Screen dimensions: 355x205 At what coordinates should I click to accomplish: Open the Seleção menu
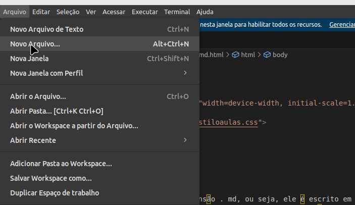pyautogui.click(x=68, y=12)
